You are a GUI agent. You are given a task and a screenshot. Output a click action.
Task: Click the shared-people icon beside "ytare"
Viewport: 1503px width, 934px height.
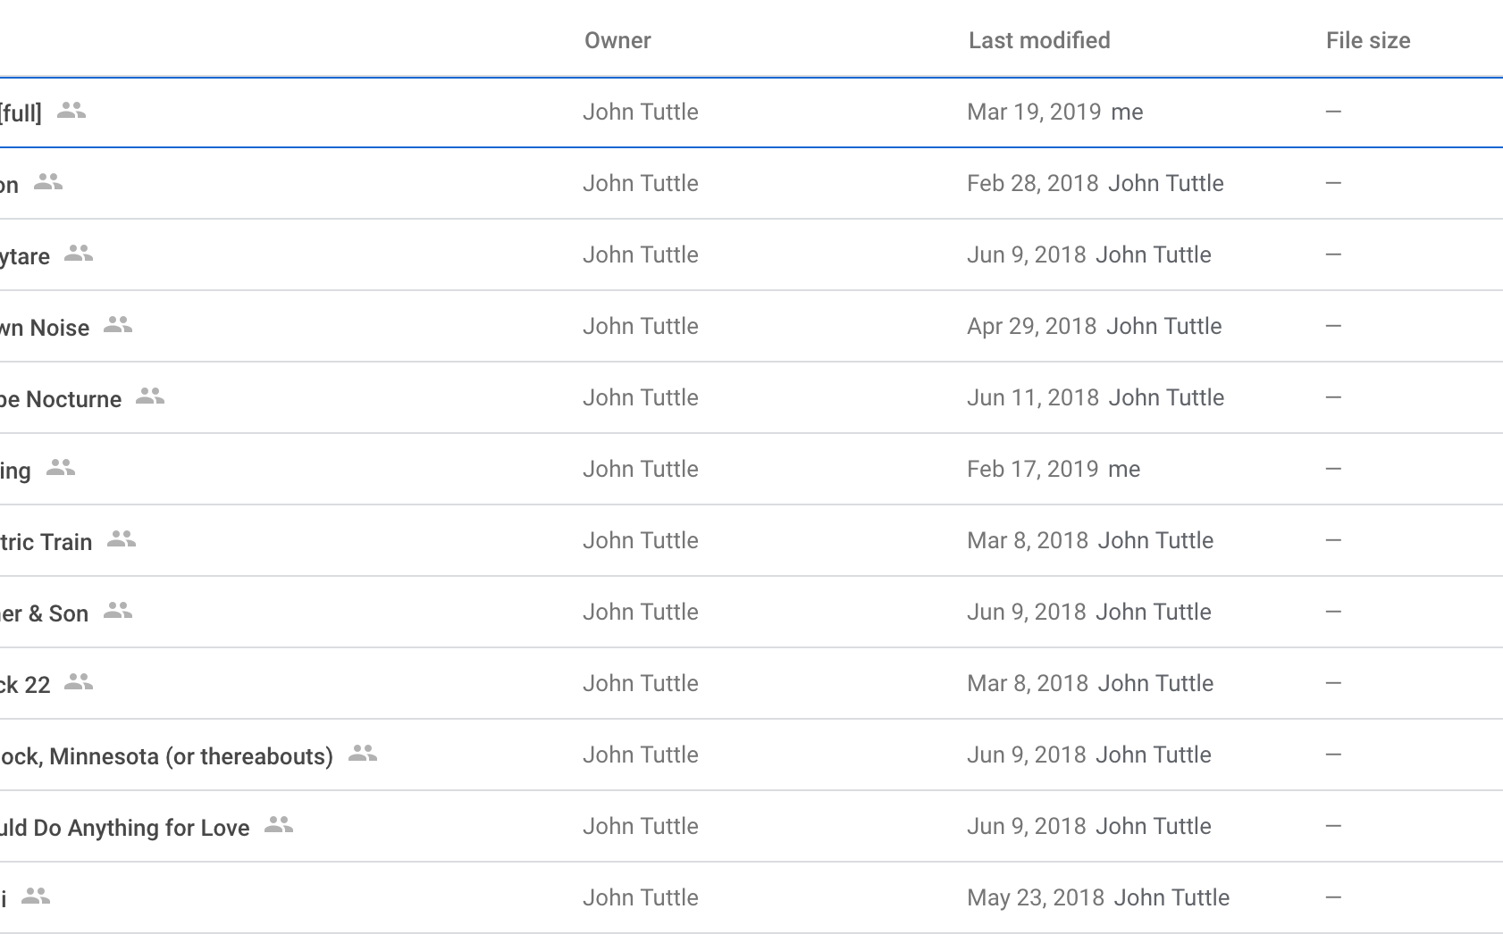point(80,254)
